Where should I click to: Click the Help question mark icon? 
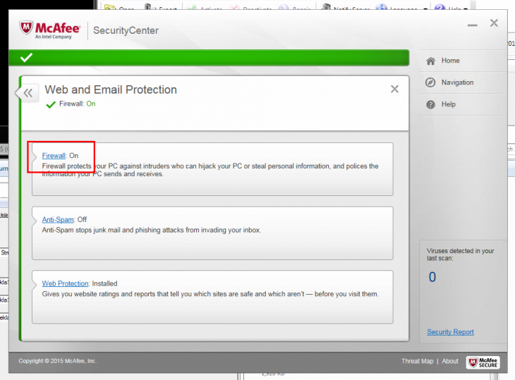coord(430,104)
